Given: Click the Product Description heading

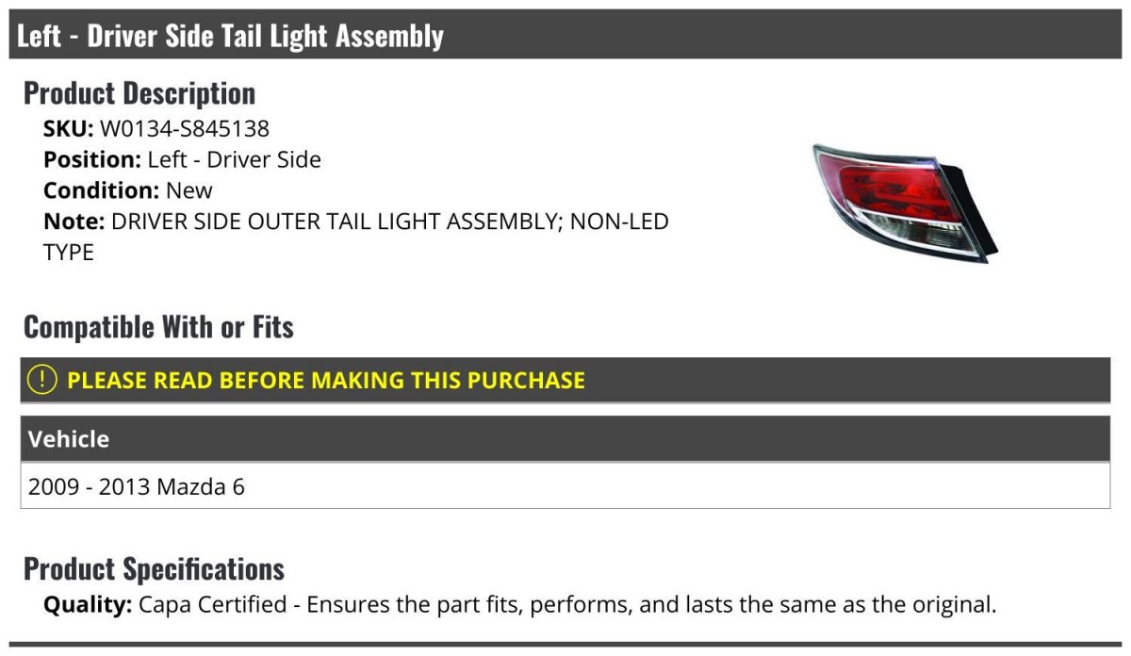Looking at the screenshot, I should [x=139, y=93].
